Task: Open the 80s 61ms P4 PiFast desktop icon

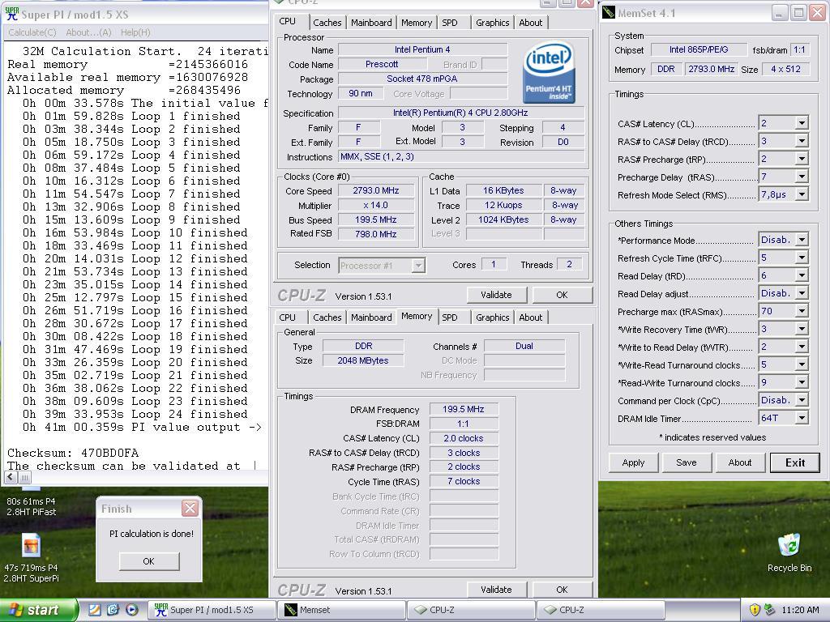Action: [x=31, y=501]
